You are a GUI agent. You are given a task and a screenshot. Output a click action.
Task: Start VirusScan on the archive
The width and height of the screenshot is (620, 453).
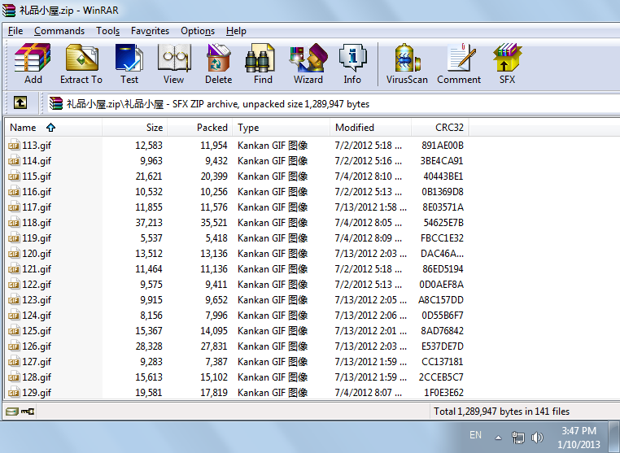(407, 64)
